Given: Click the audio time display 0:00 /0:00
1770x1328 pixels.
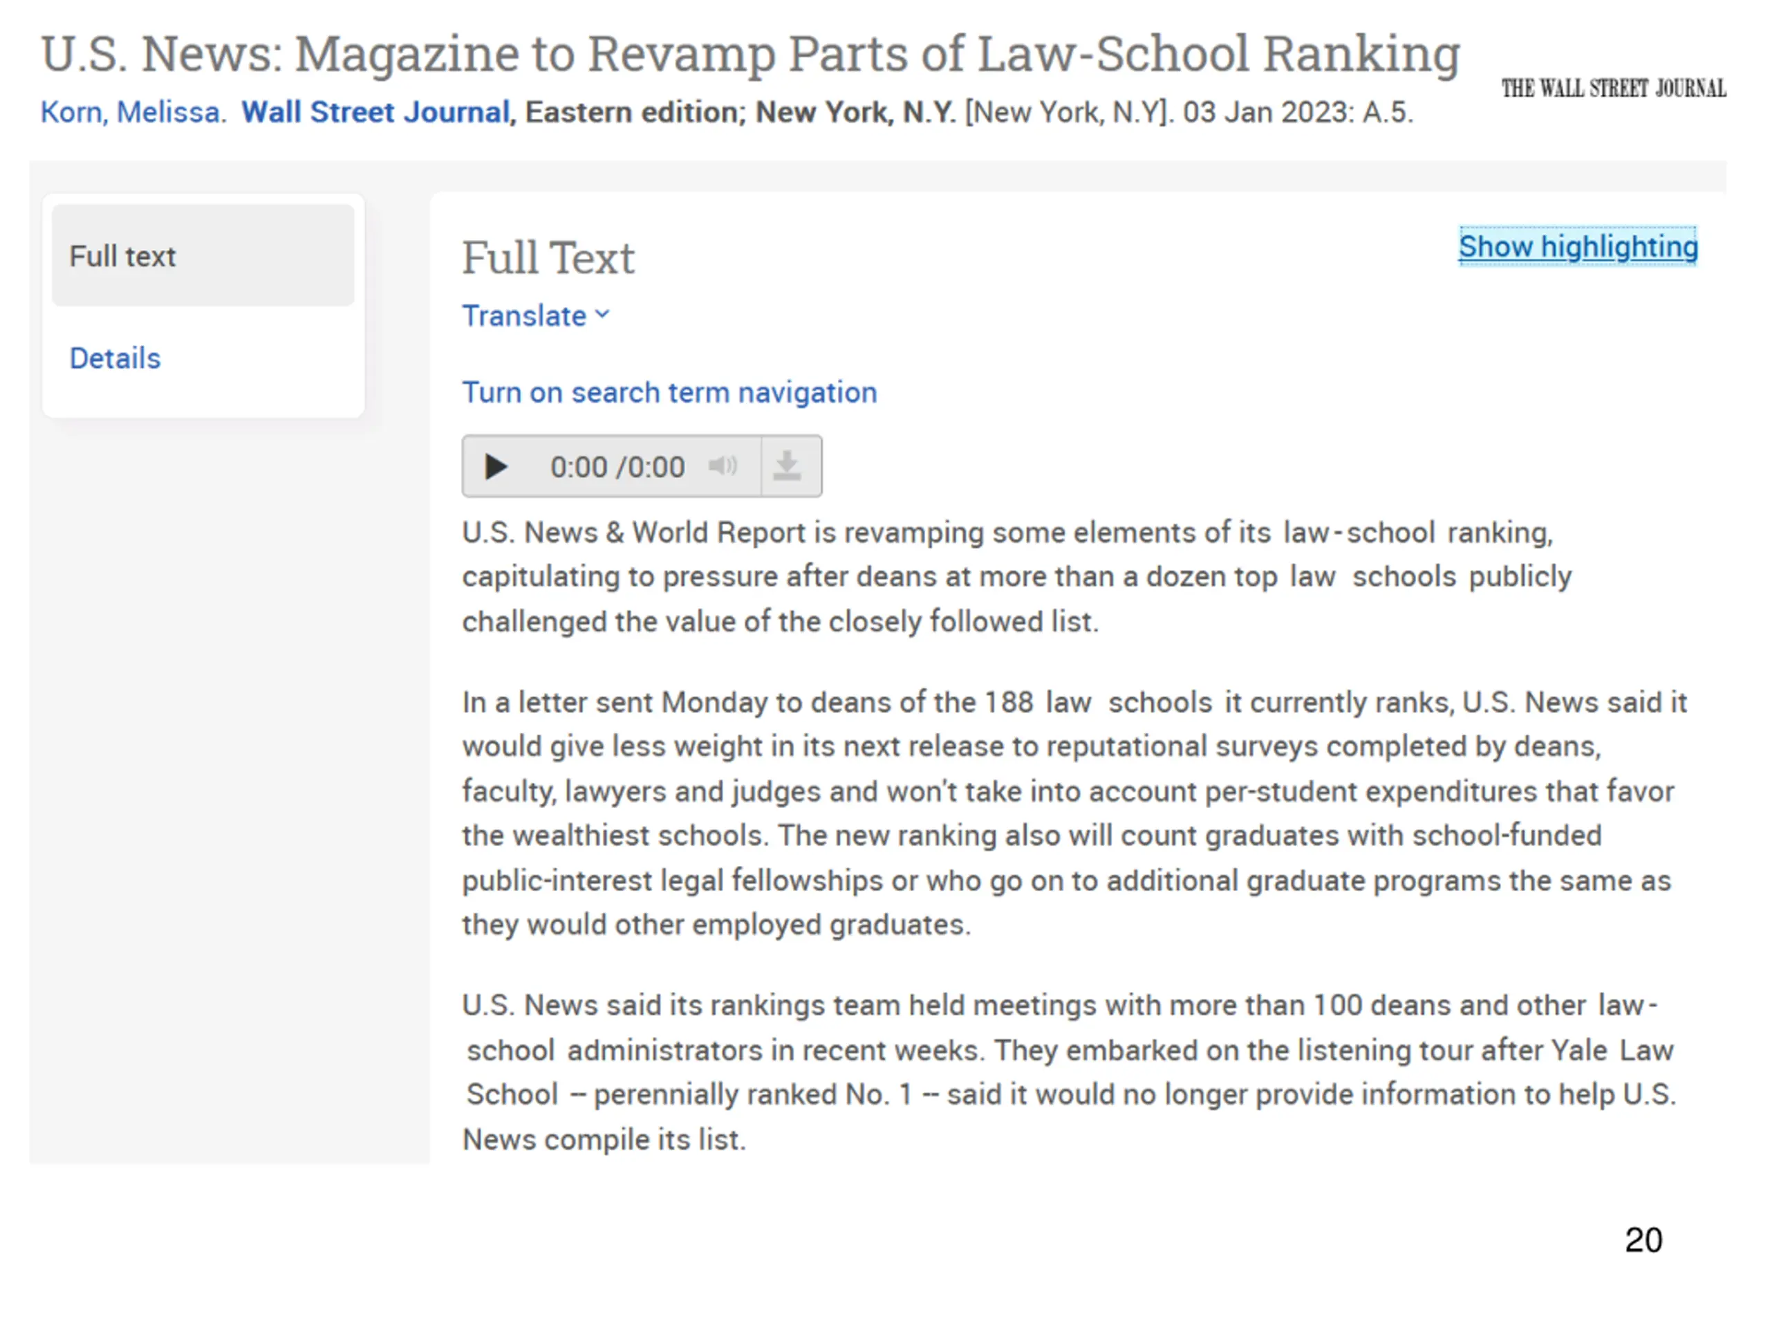Looking at the screenshot, I should coord(617,467).
